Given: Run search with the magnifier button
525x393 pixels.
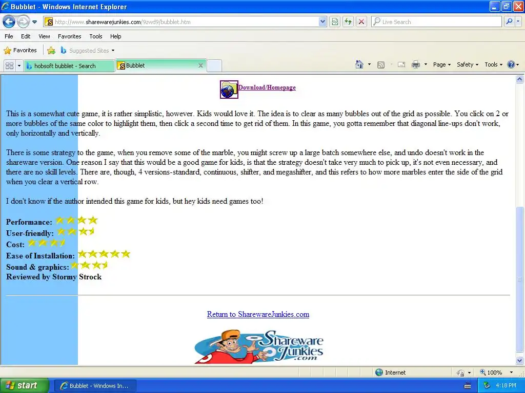Looking at the screenshot, I should [509, 21].
